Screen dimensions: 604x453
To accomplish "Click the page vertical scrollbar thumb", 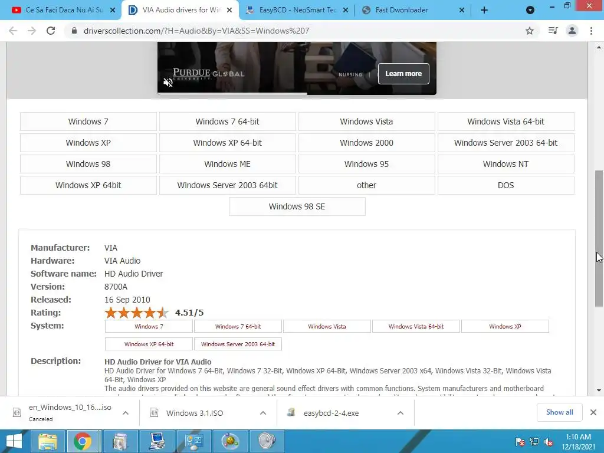I will (599, 238).
